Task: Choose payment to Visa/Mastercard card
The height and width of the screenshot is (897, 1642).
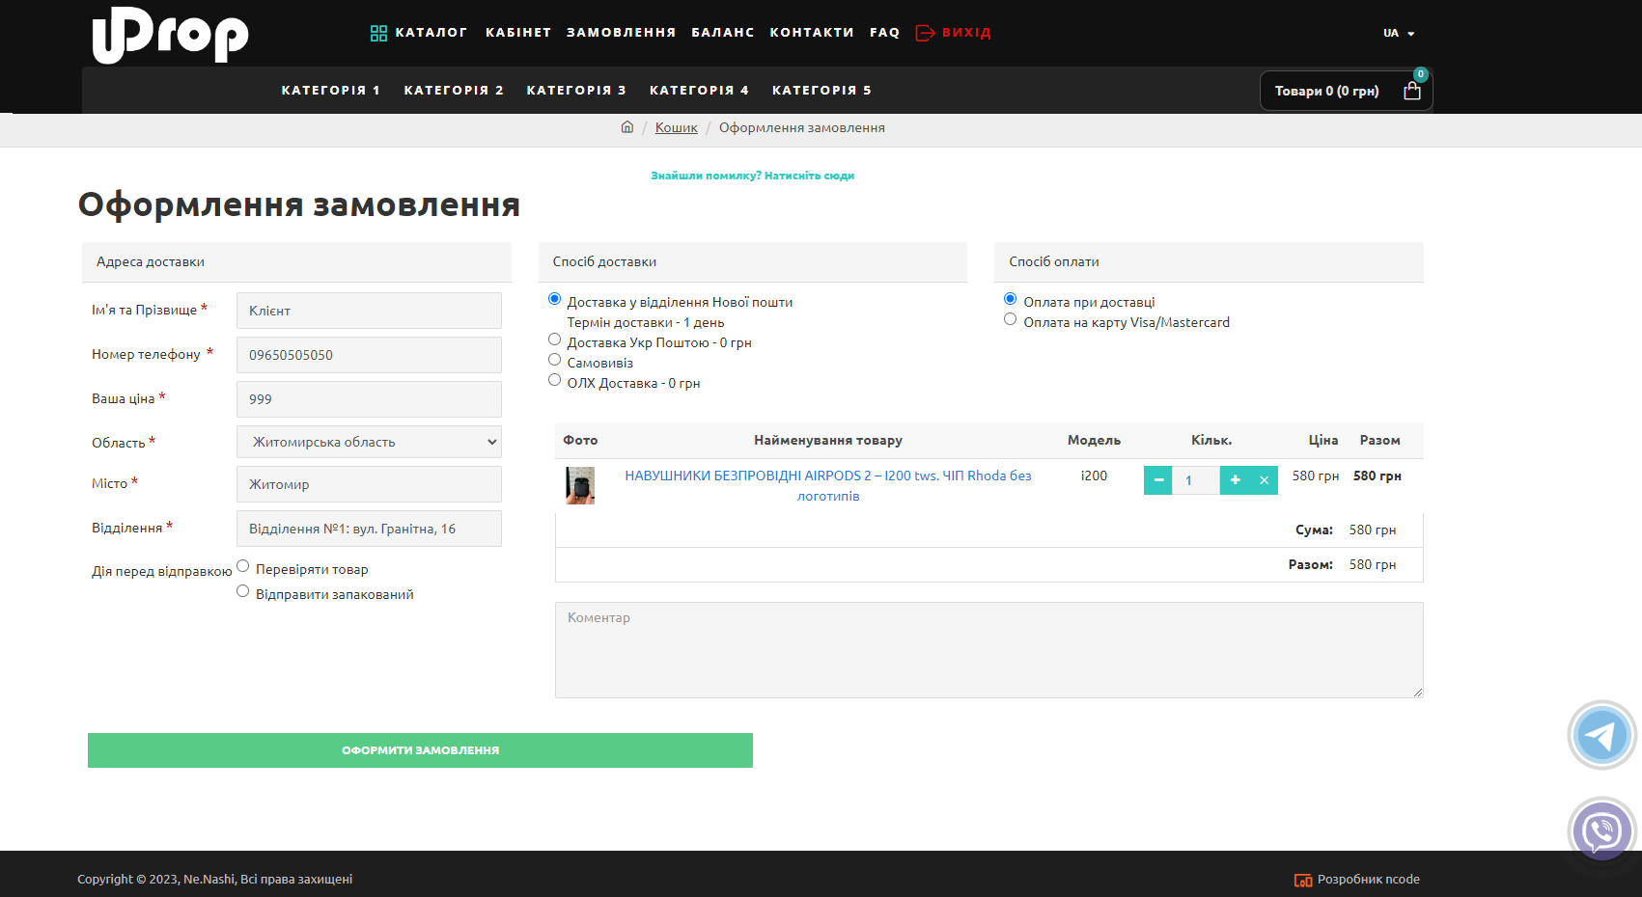Action: tap(1011, 319)
